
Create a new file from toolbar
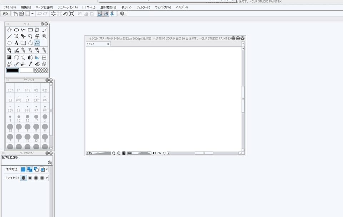(x=15, y=14)
